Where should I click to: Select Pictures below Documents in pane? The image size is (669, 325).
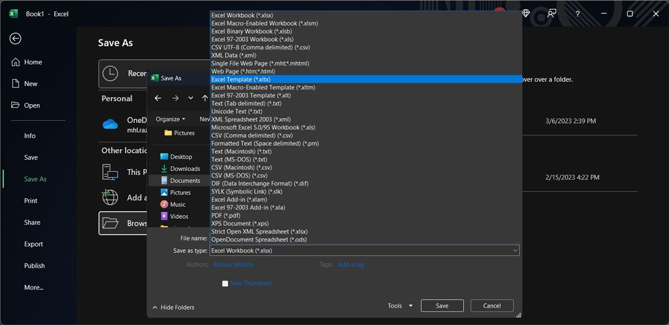(x=175, y=193)
